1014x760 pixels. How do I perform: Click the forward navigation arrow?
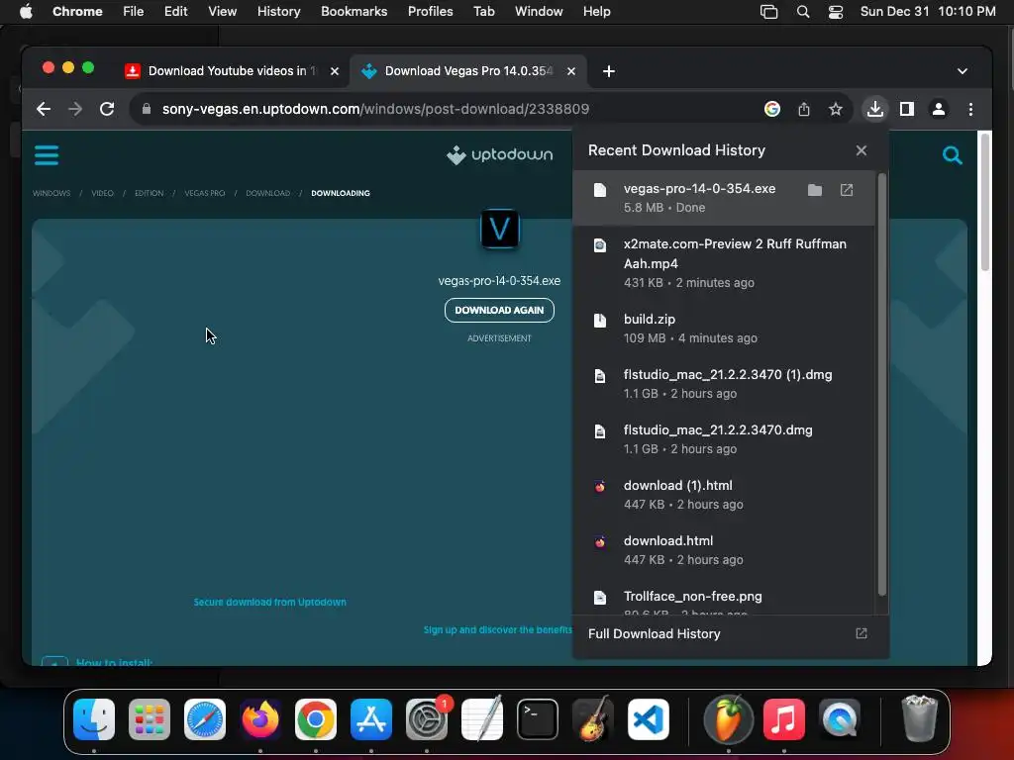pyautogui.click(x=75, y=109)
